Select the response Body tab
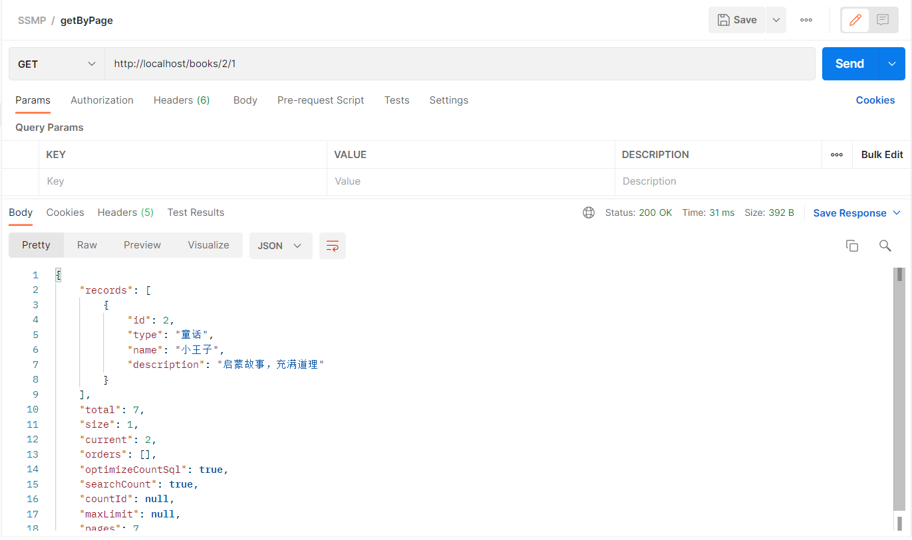Viewport: 912px width, 540px height. [x=21, y=213]
